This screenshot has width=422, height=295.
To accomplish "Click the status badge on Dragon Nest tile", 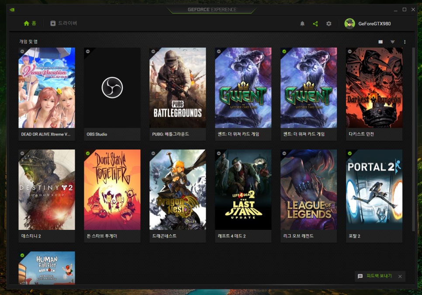I will [153, 153].
